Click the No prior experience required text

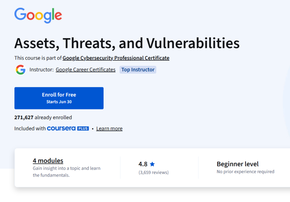tap(245, 171)
